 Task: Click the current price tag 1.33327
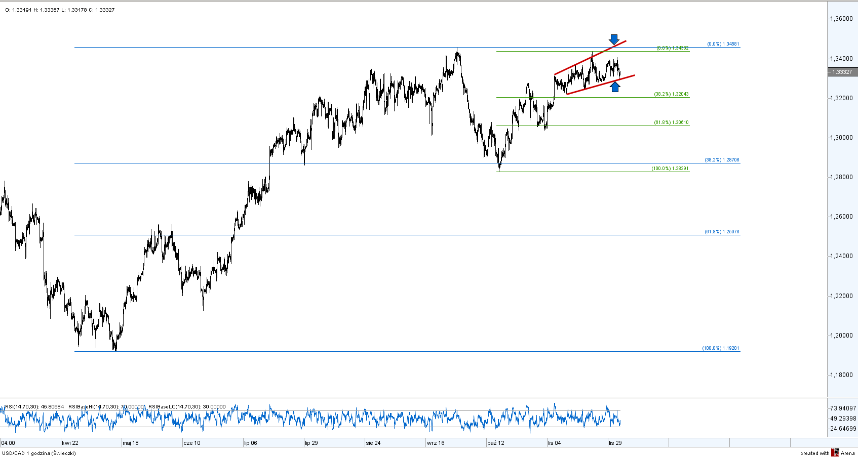842,72
